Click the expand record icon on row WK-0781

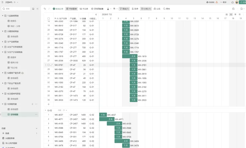[x=52, y=65]
